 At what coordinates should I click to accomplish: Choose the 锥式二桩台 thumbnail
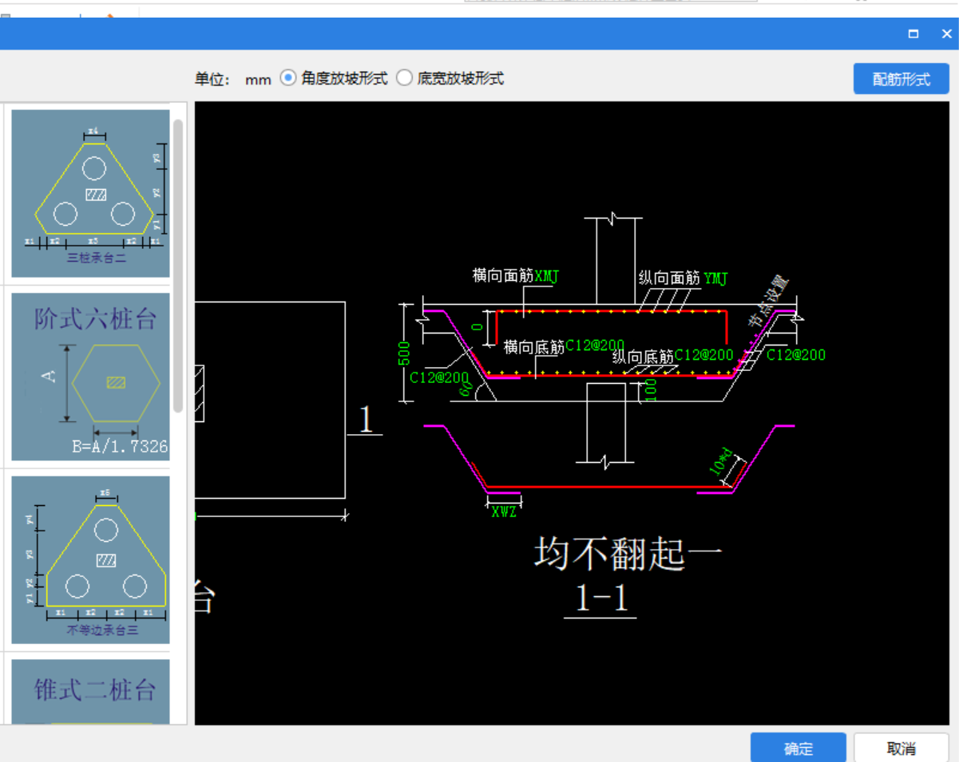tap(91, 692)
